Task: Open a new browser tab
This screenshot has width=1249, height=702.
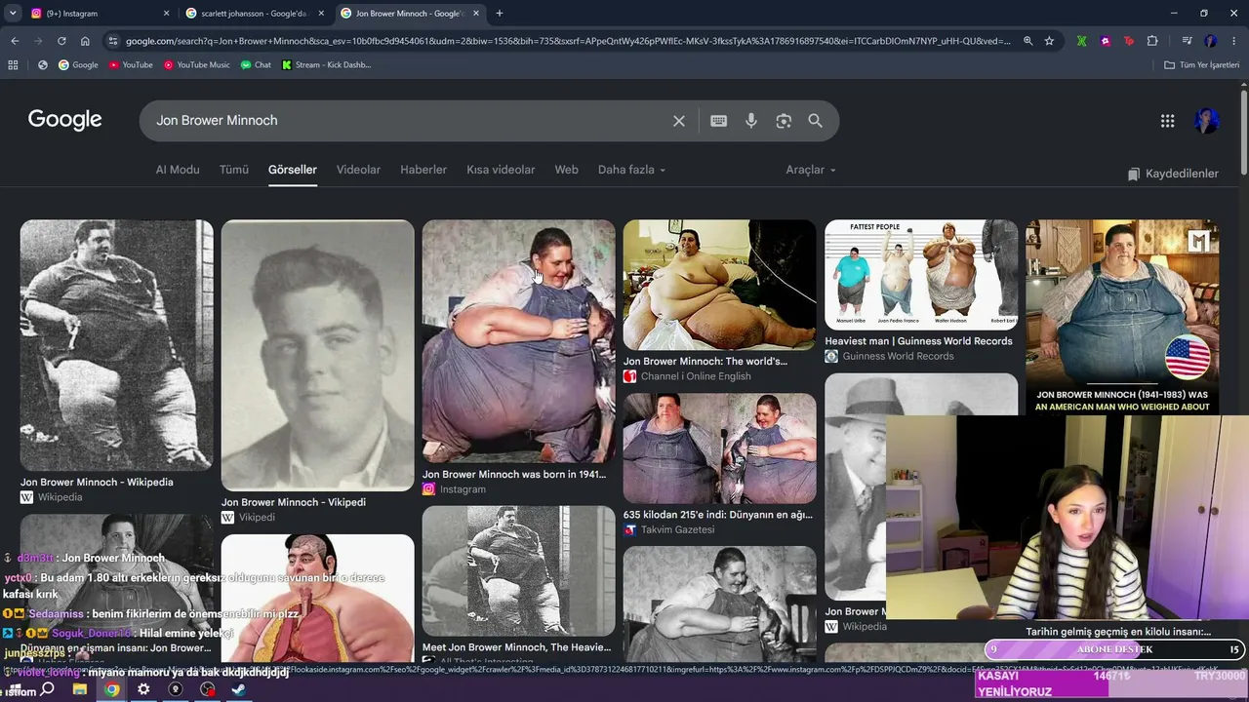Action: point(499,14)
